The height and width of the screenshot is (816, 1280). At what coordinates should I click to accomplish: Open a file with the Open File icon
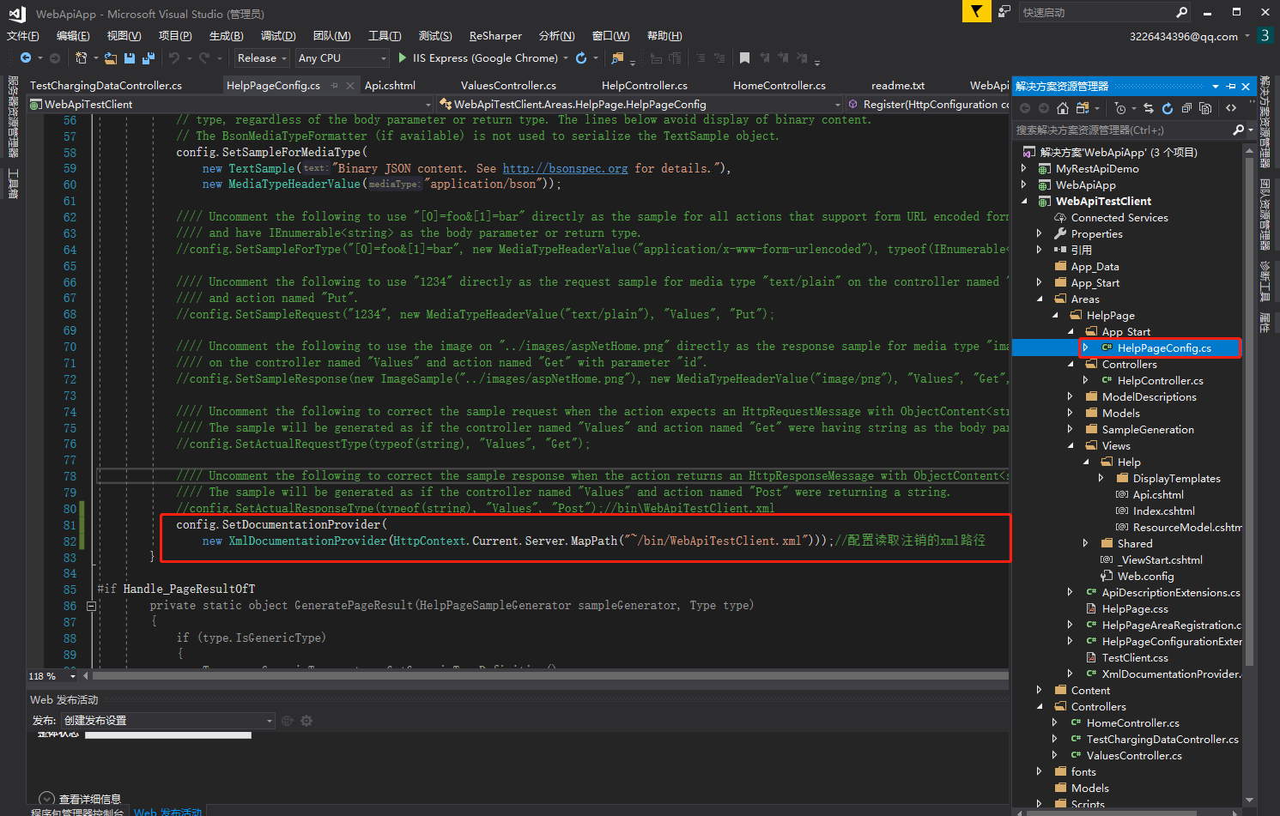pyautogui.click(x=112, y=58)
